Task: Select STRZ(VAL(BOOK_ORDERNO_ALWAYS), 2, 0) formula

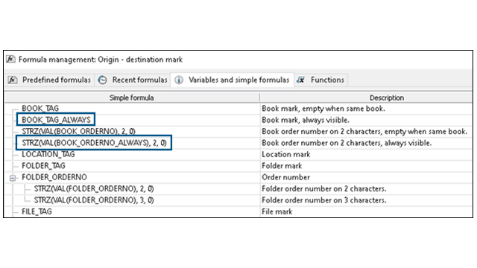Action: point(95,143)
